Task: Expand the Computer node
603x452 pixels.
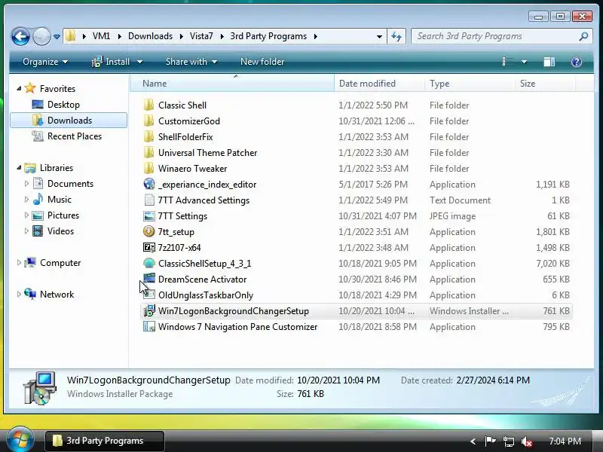Action: click(19, 263)
